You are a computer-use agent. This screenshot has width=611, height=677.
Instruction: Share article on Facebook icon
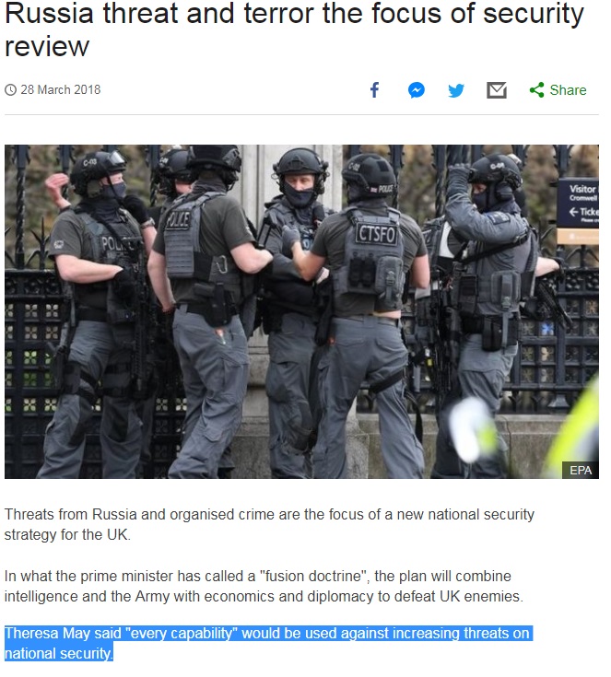[375, 90]
